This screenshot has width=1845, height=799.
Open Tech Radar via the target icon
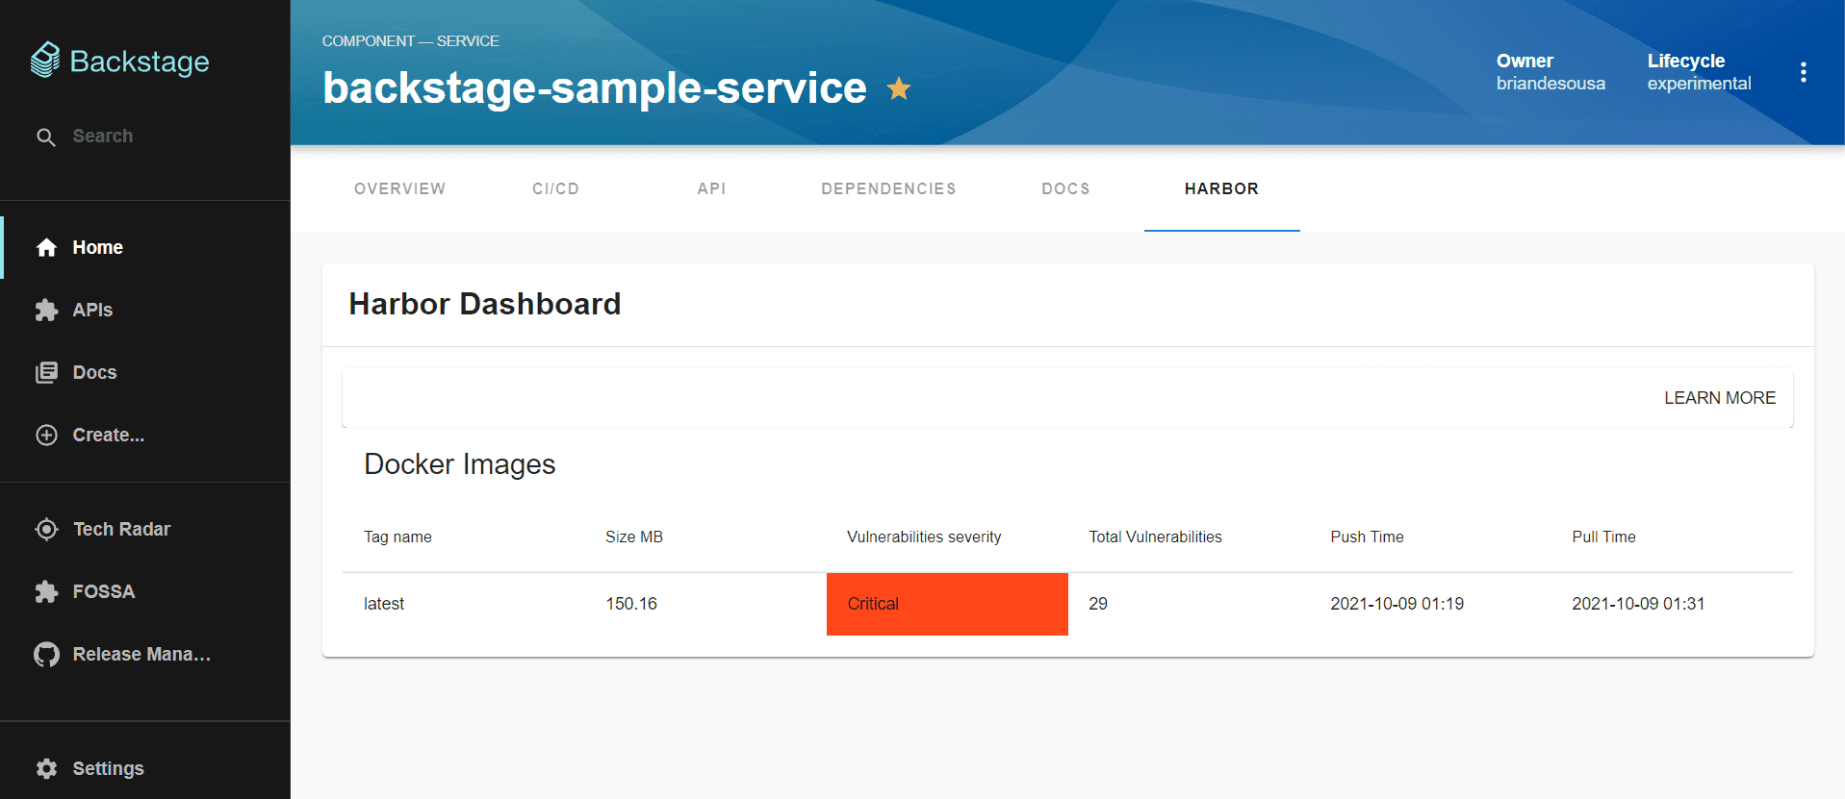[46, 529]
